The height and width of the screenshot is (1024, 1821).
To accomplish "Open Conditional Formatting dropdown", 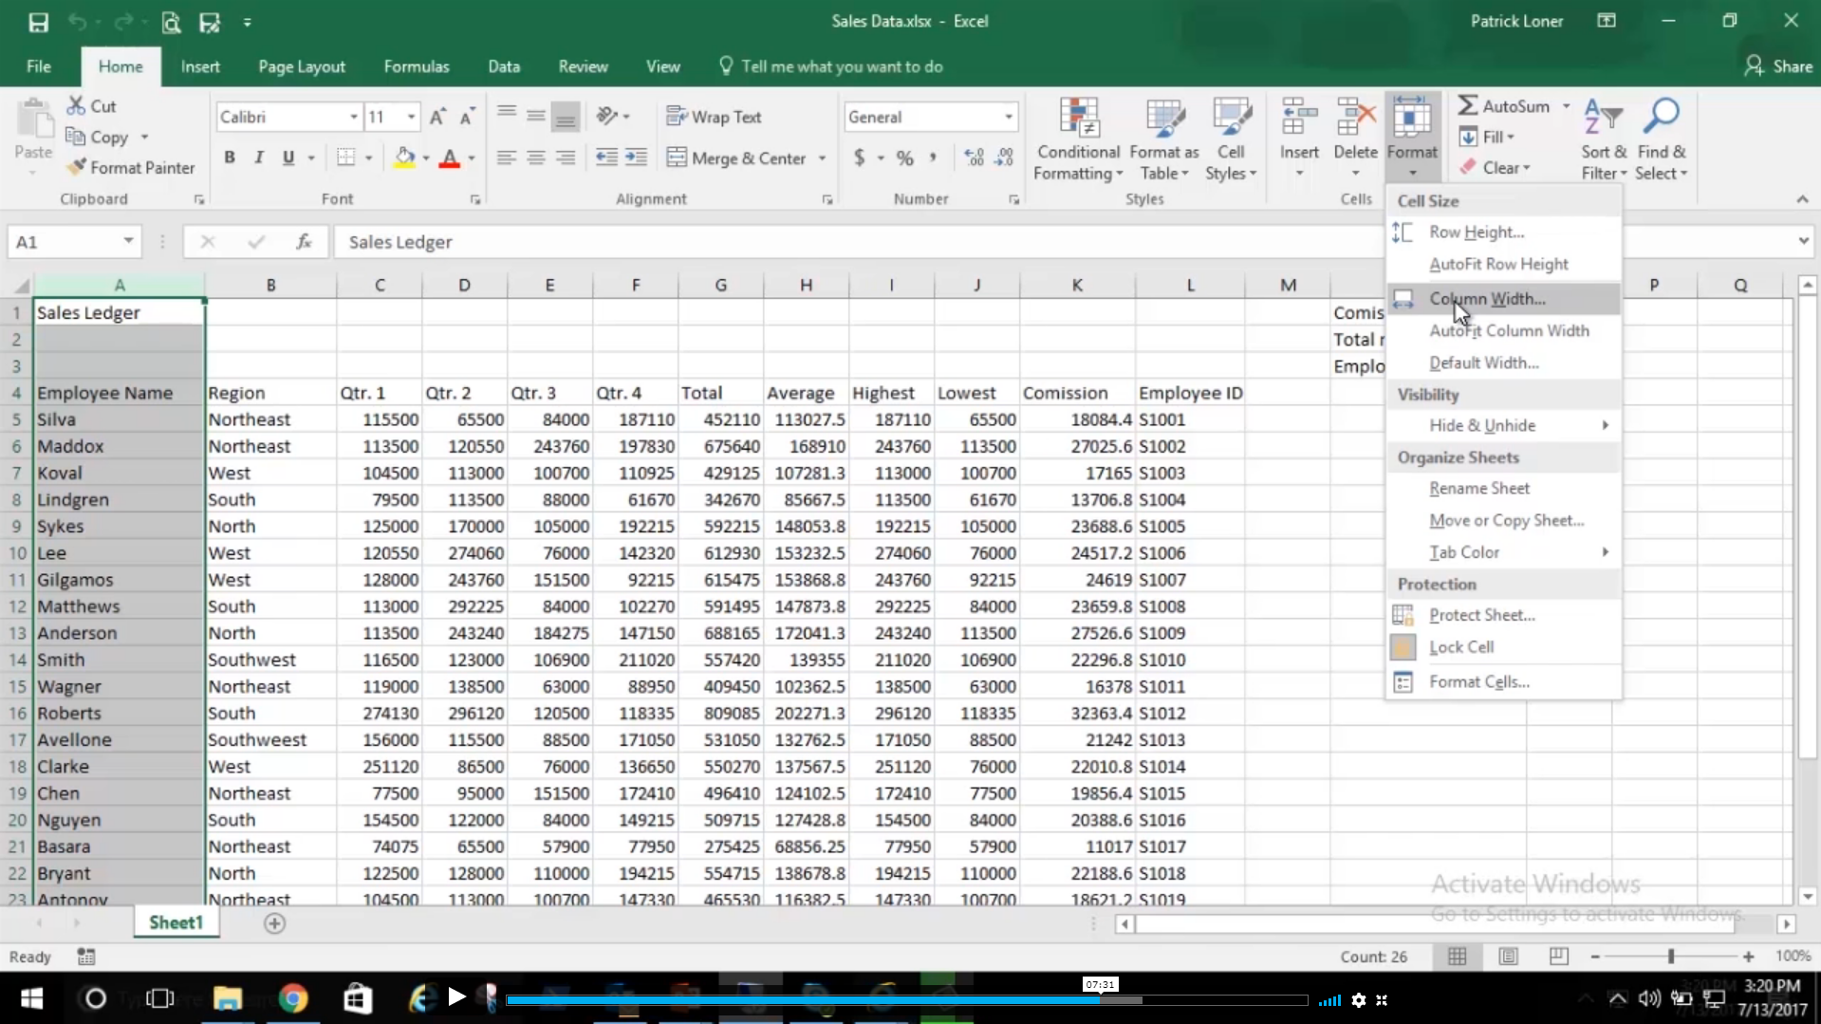I will coord(1078,140).
